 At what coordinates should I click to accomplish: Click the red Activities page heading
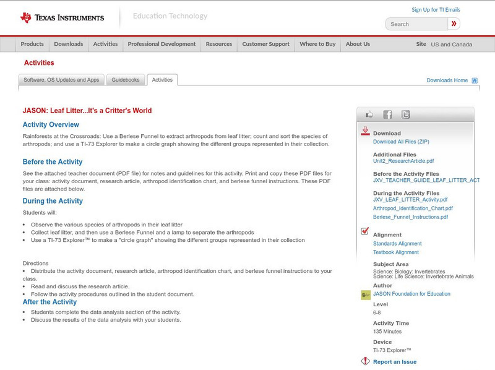coord(39,63)
